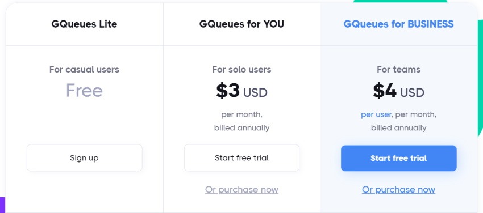
Task: Click billed annually under the $3 plan
Action: (241, 128)
